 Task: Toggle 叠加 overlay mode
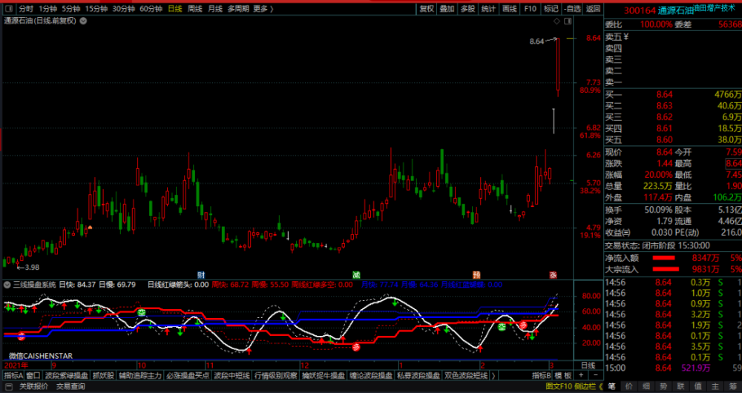click(447, 9)
